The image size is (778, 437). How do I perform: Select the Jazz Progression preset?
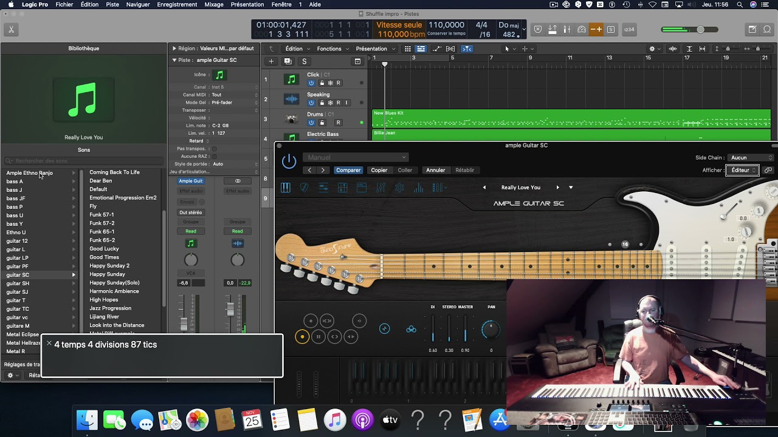click(111, 308)
